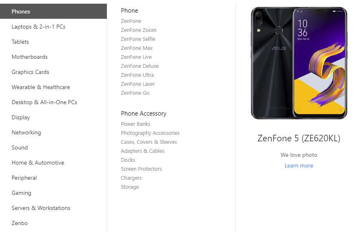Open the Screen Protectors link
356x232 pixels.
(141, 169)
